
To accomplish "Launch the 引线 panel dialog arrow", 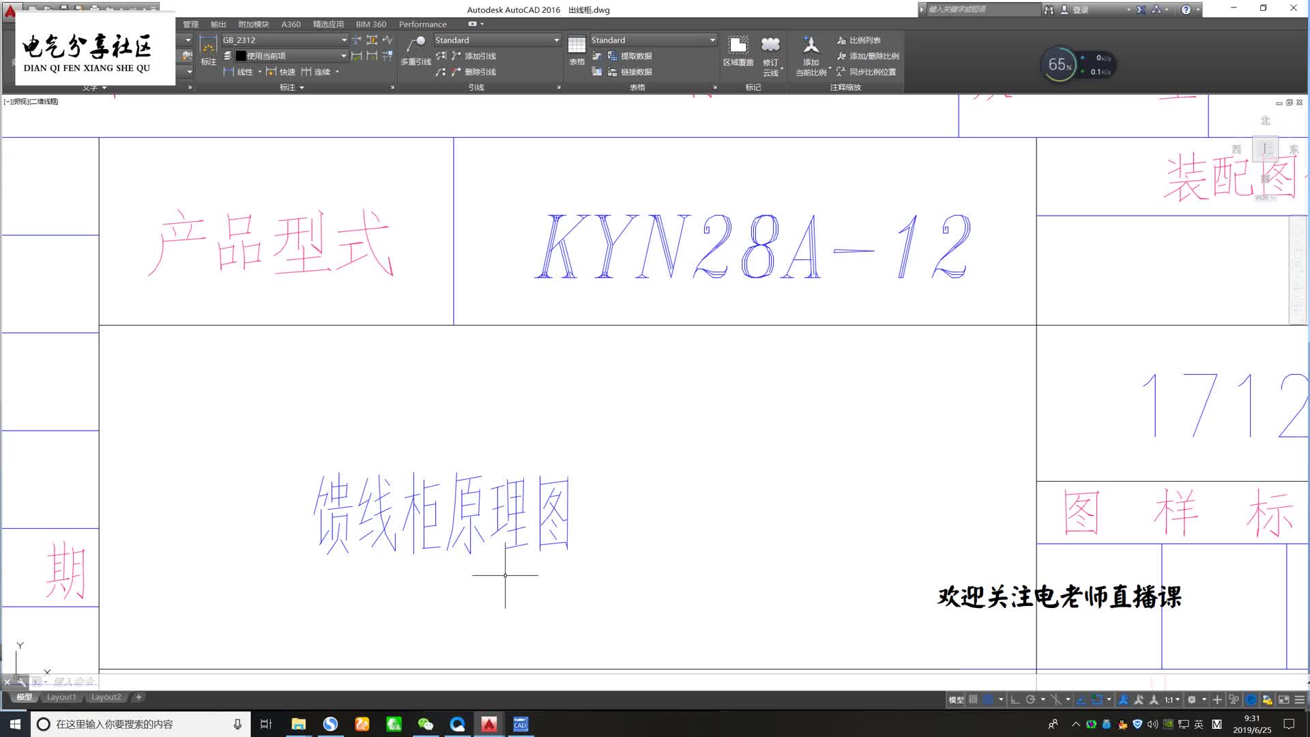I will pos(559,87).
